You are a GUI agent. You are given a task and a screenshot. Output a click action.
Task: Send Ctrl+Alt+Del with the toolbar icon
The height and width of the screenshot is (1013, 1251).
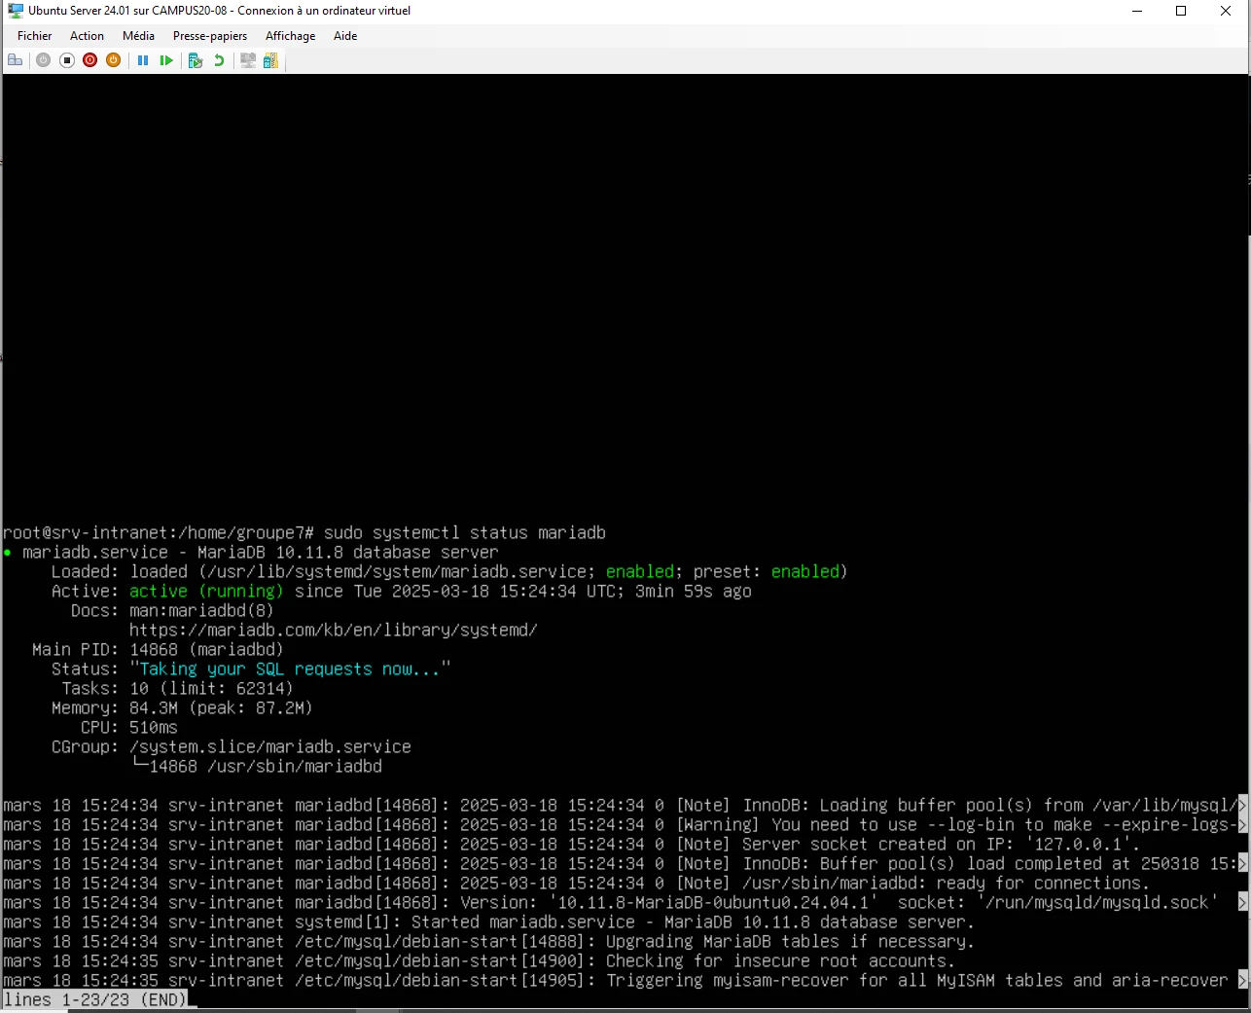16,60
